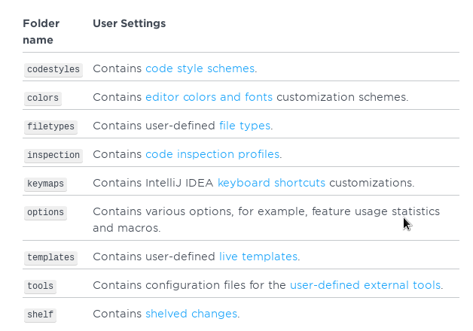Open the code inspection profiles link
The width and height of the screenshot is (473, 331).
(212, 154)
